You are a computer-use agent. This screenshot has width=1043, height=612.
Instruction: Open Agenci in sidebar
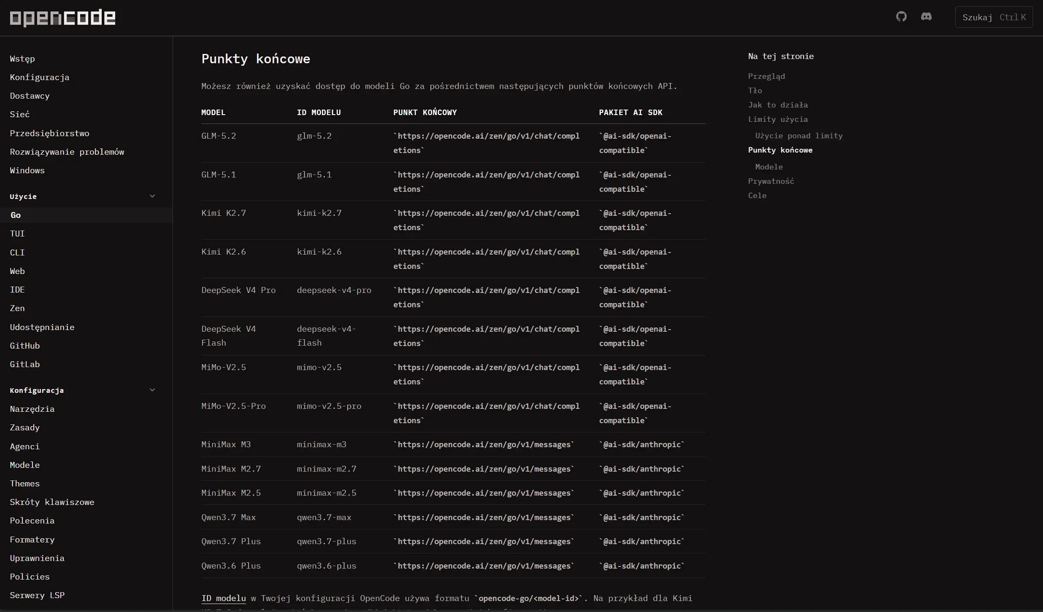pyautogui.click(x=25, y=446)
